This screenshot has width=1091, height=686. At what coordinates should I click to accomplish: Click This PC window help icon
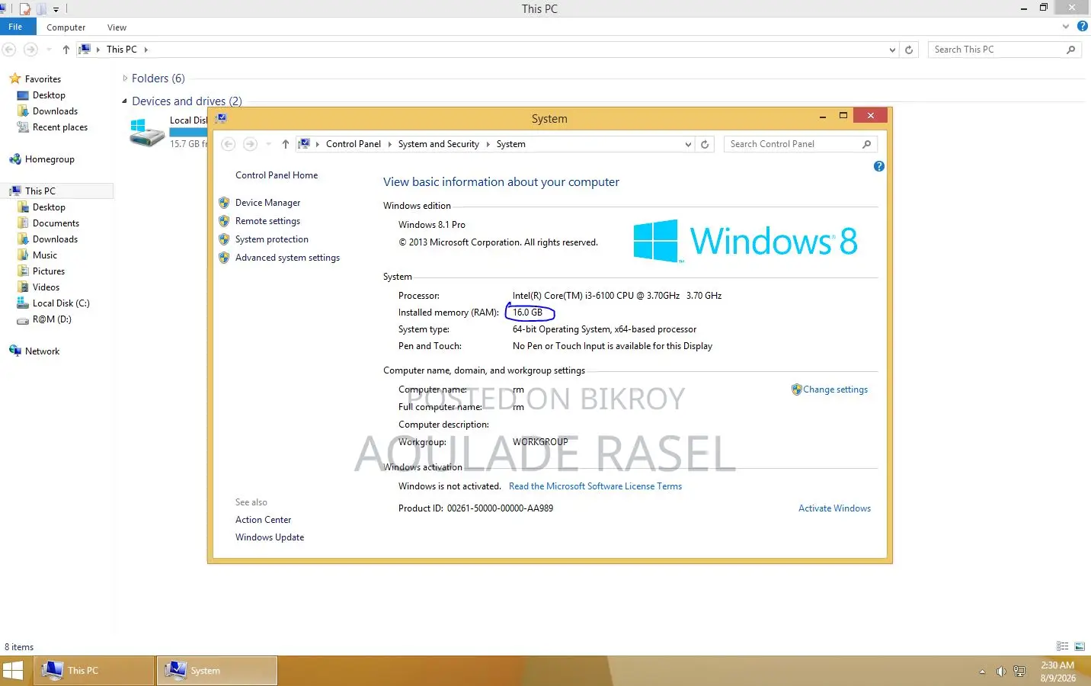coord(1082,26)
